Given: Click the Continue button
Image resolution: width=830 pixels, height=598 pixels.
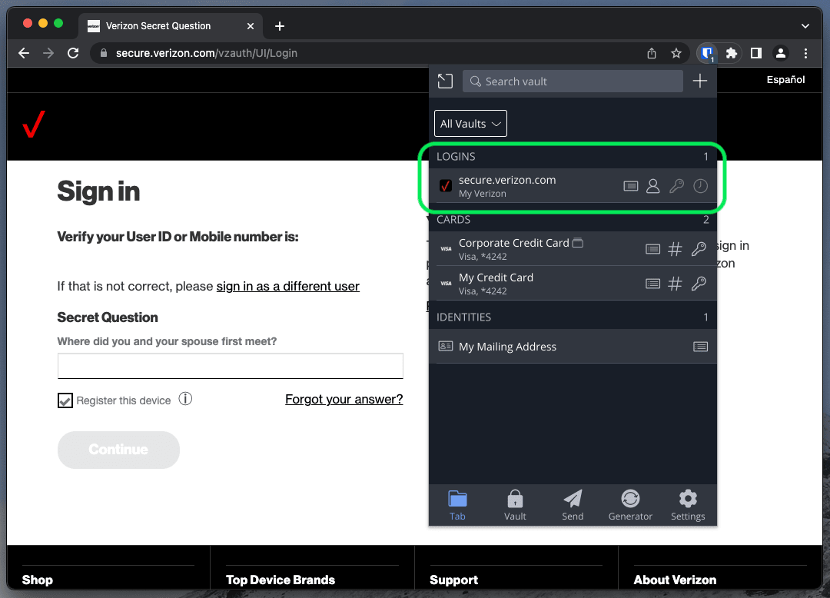Looking at the screenshot, I should tap(118, 450).
